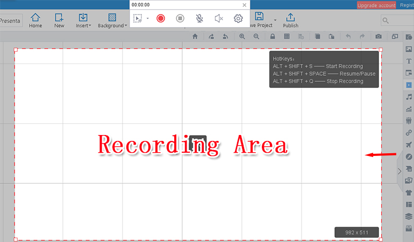414x242 pixels.
Task: Click the link chain icon in sidebar
Action: tap(409, 133)
